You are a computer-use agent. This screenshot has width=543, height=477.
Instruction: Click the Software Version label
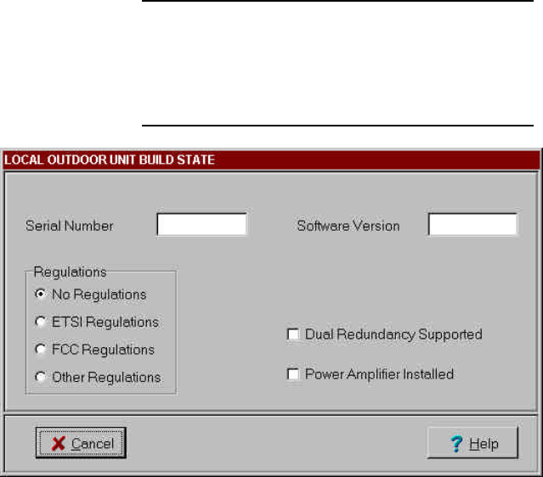pyautogui.click(x=348, y=226)
